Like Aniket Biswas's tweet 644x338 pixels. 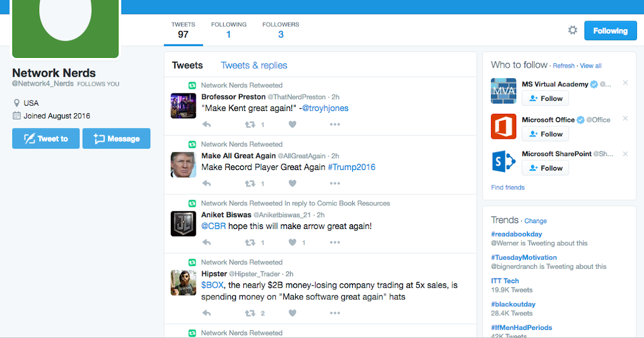coord(292,242)
